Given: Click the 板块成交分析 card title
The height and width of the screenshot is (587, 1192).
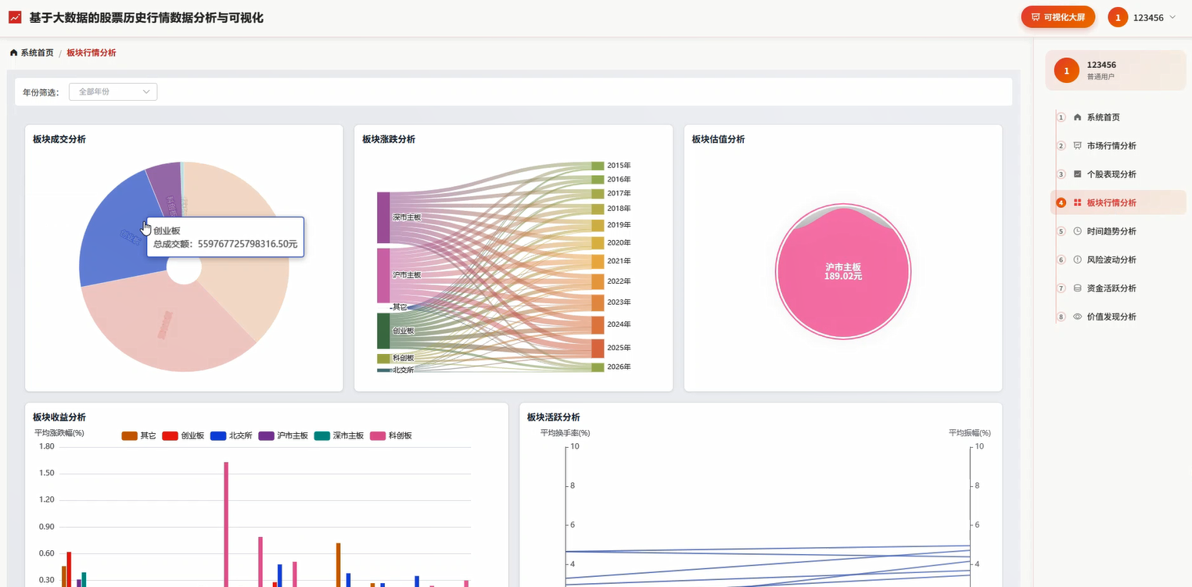Looking at the screenshot, I should click(59, 140).
